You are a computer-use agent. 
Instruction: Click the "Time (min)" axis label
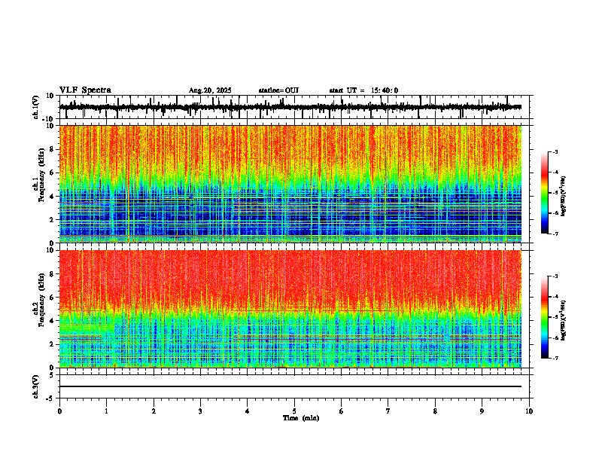point(301,418)
